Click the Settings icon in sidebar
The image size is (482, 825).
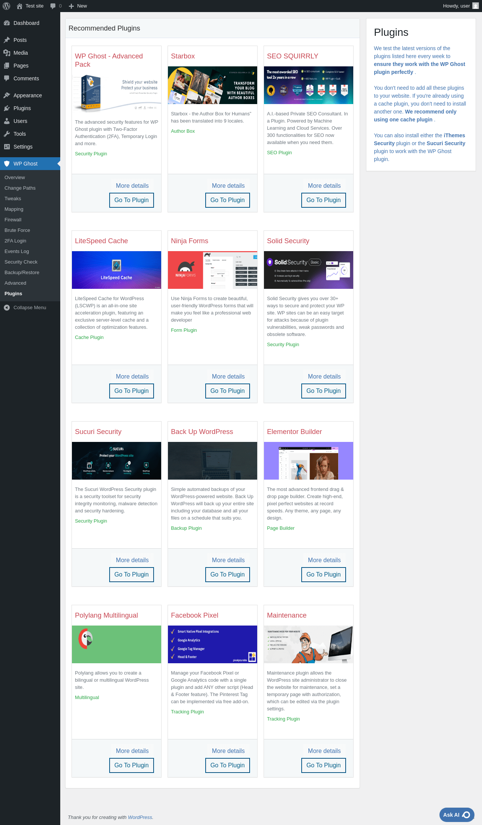7,147
